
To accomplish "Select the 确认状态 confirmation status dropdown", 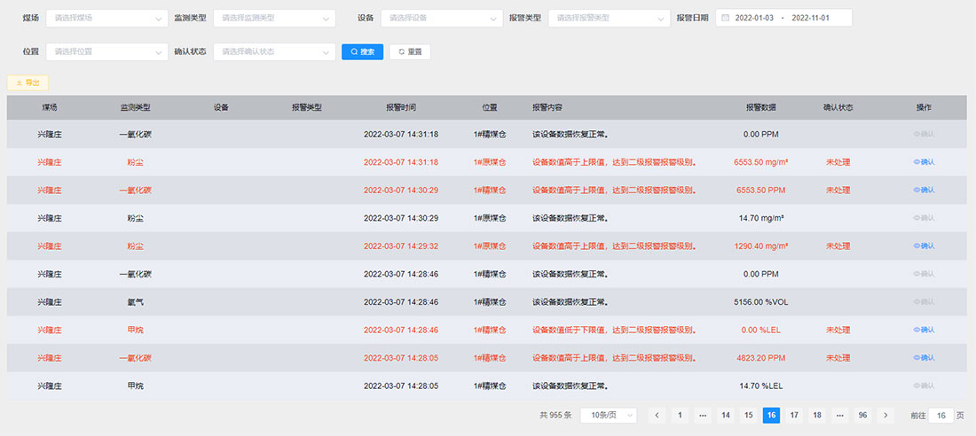I will (x=274, y=52).
